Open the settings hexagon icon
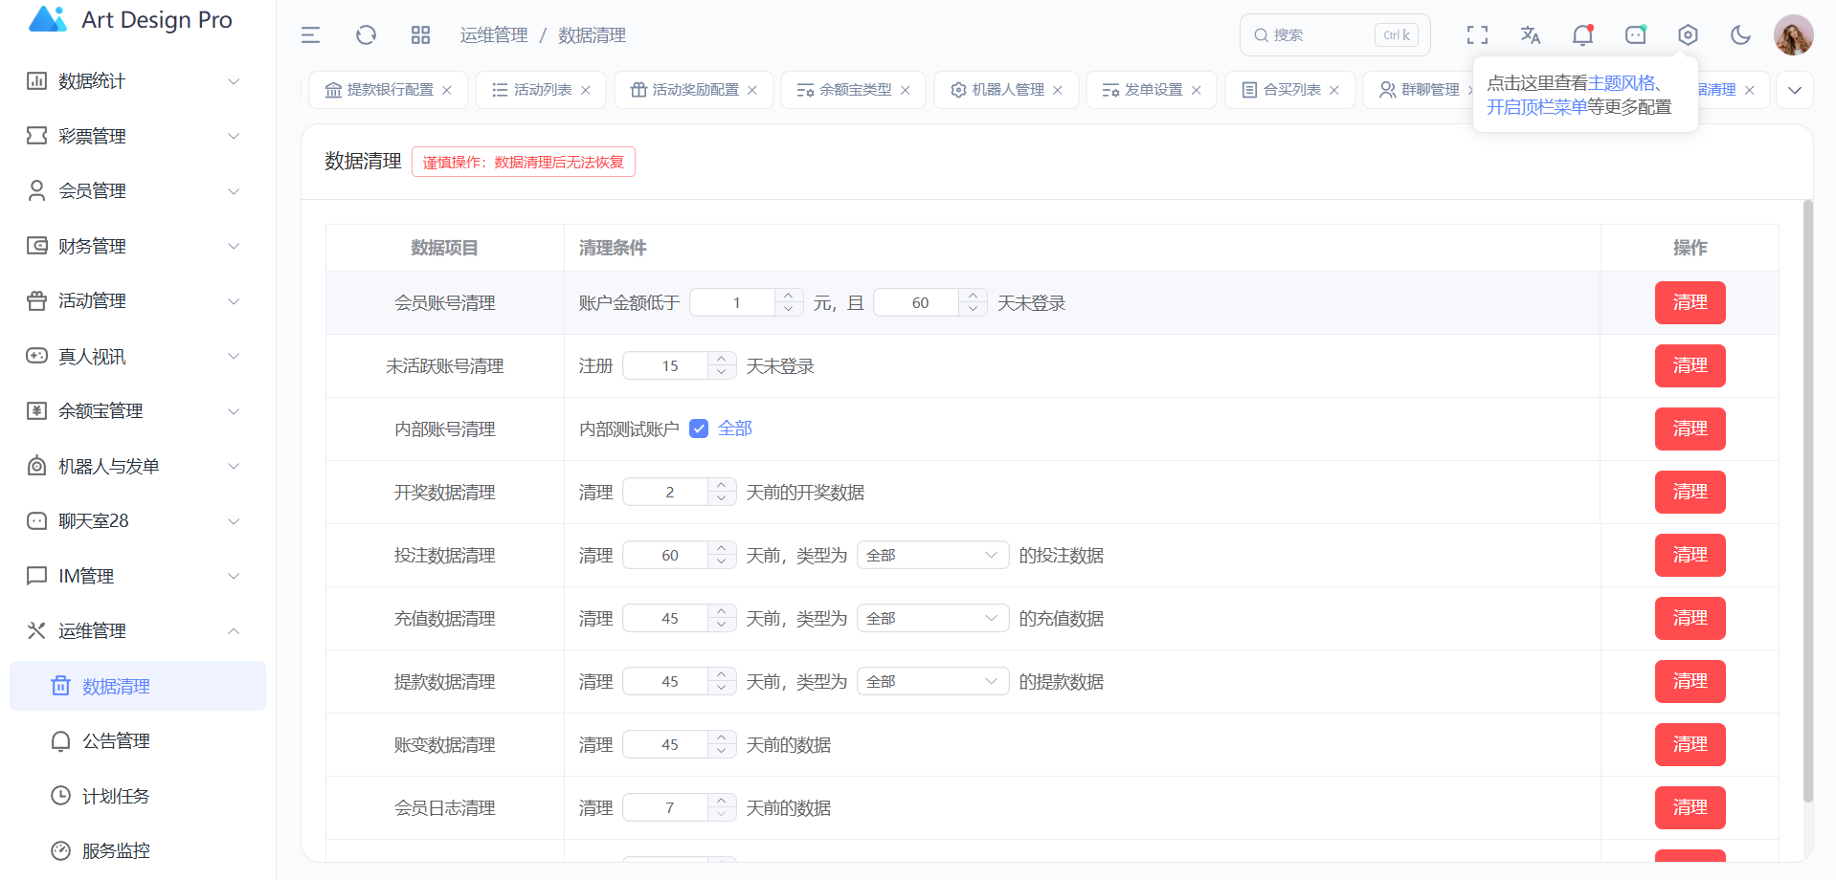This screenshot has width=1836, height=880. 1688,35
